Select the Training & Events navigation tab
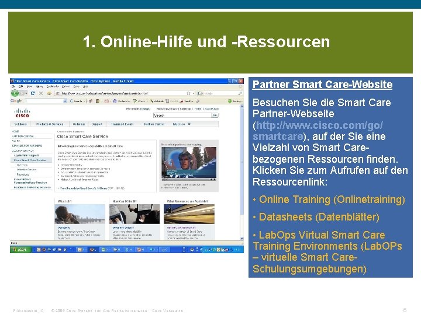 click(122, 124)
